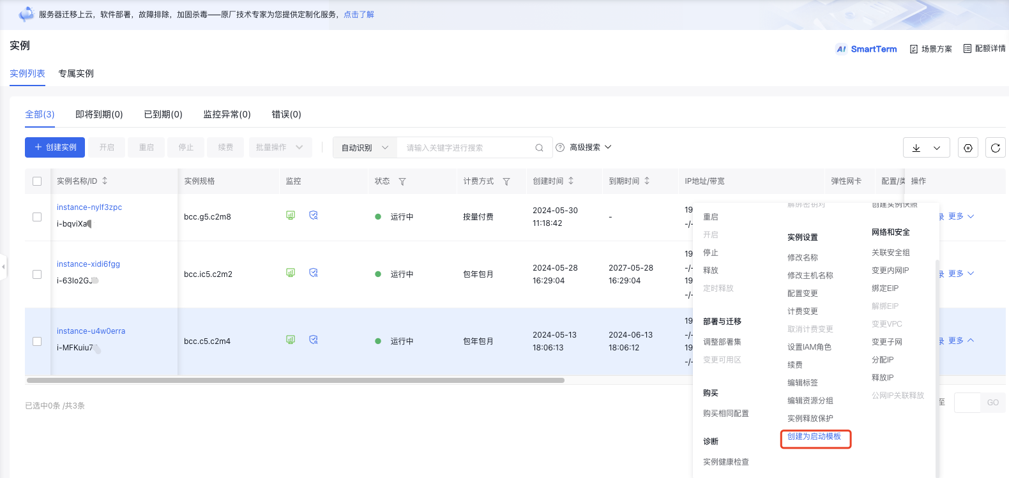Image resolution: width=1009 pixels, height=478 pixels.
Task: Choose 配置变更 in the menu
Action: 803,294
